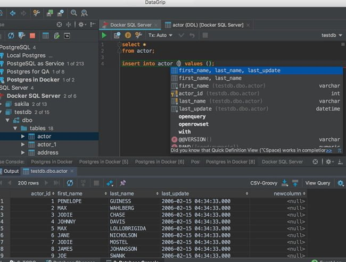Switch to actor (DDL) editor tab
346x262 pixels.
208,25
